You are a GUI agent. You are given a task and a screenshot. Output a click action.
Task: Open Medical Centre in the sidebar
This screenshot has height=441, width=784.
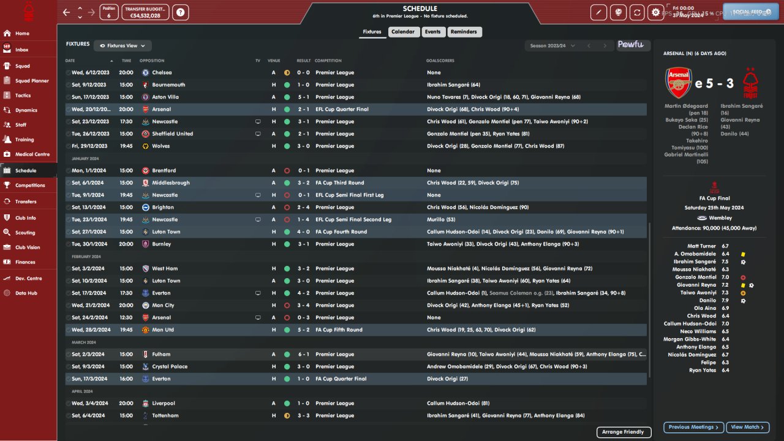pyautogui.click(x=32, y=154)
